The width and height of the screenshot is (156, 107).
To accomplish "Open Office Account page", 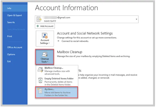I will (x=15, y=47).
